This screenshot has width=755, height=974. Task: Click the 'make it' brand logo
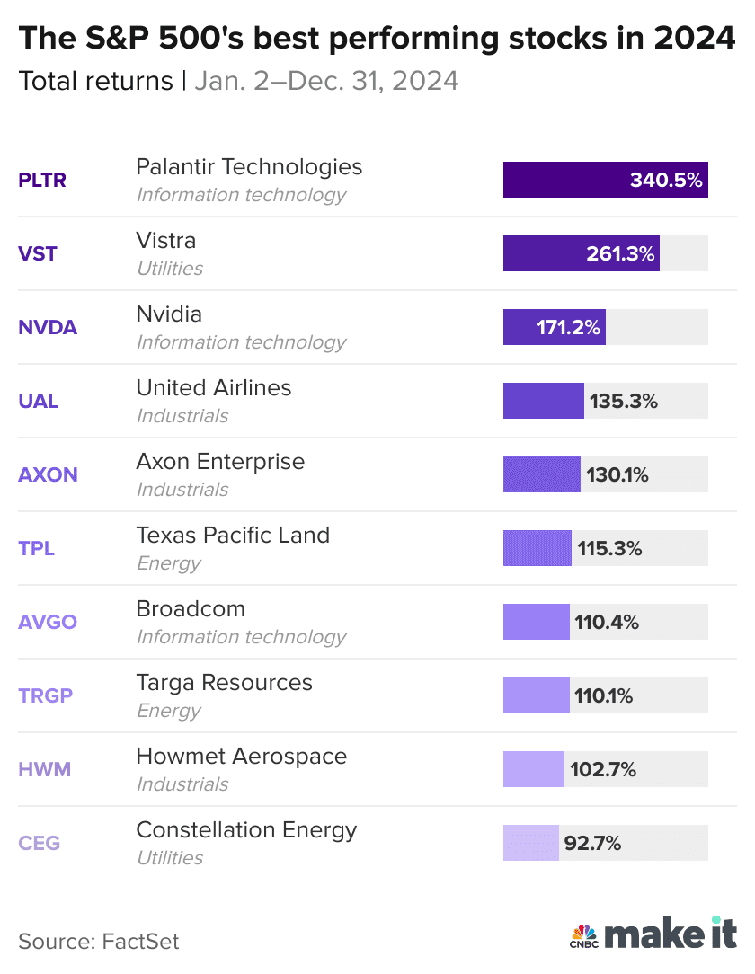671,933
